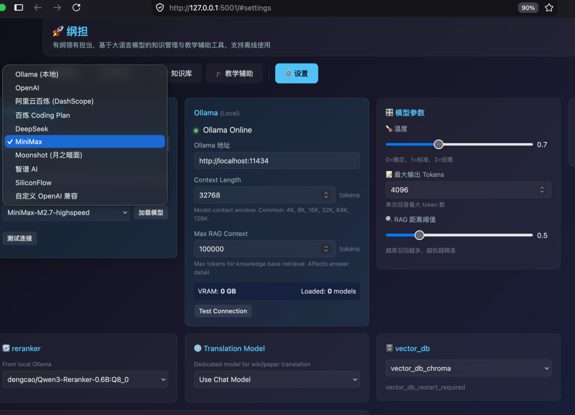575x415 pixels.
Task: Open the 知识库 tab
Action: (x=181, y=73)
